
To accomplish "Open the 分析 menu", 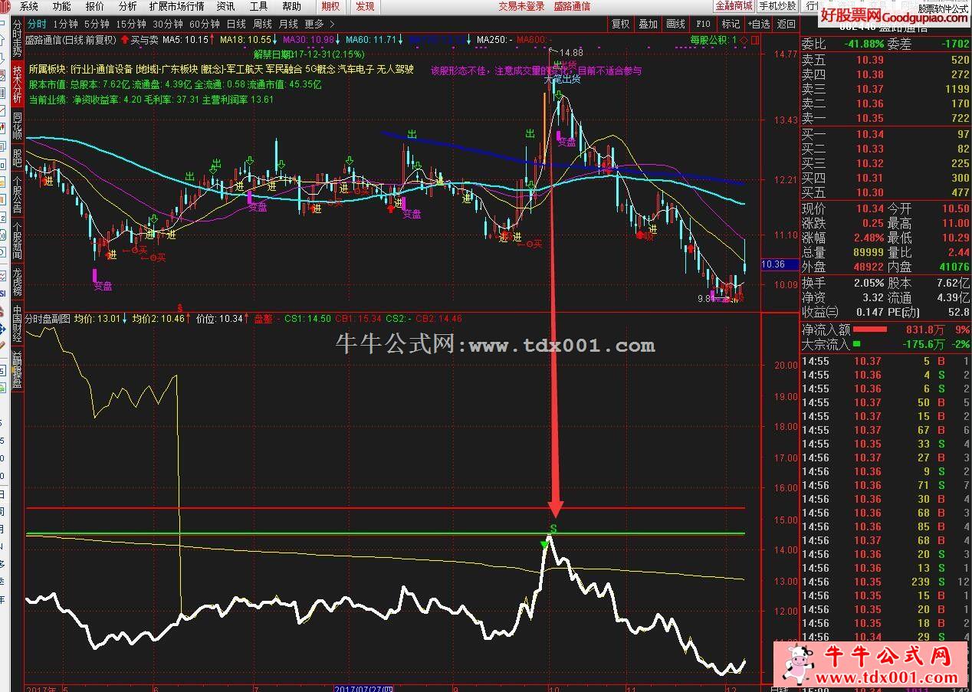I will point(127,6).
